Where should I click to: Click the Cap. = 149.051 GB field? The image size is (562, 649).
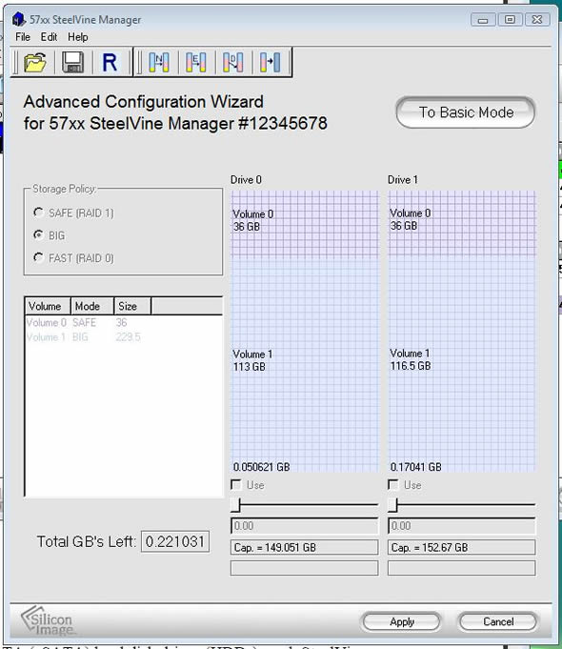pos(304,547)
